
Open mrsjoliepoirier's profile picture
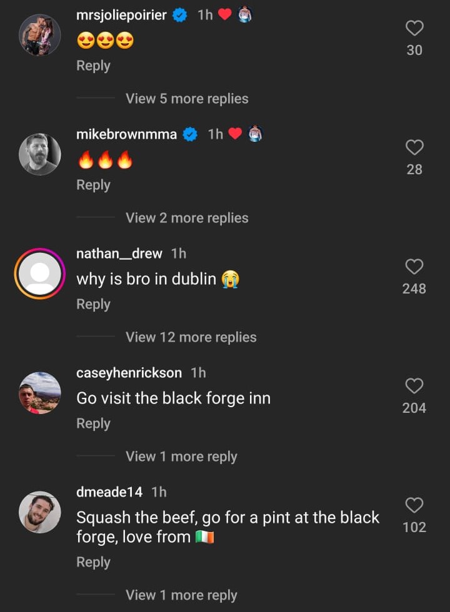click(40, 35)
